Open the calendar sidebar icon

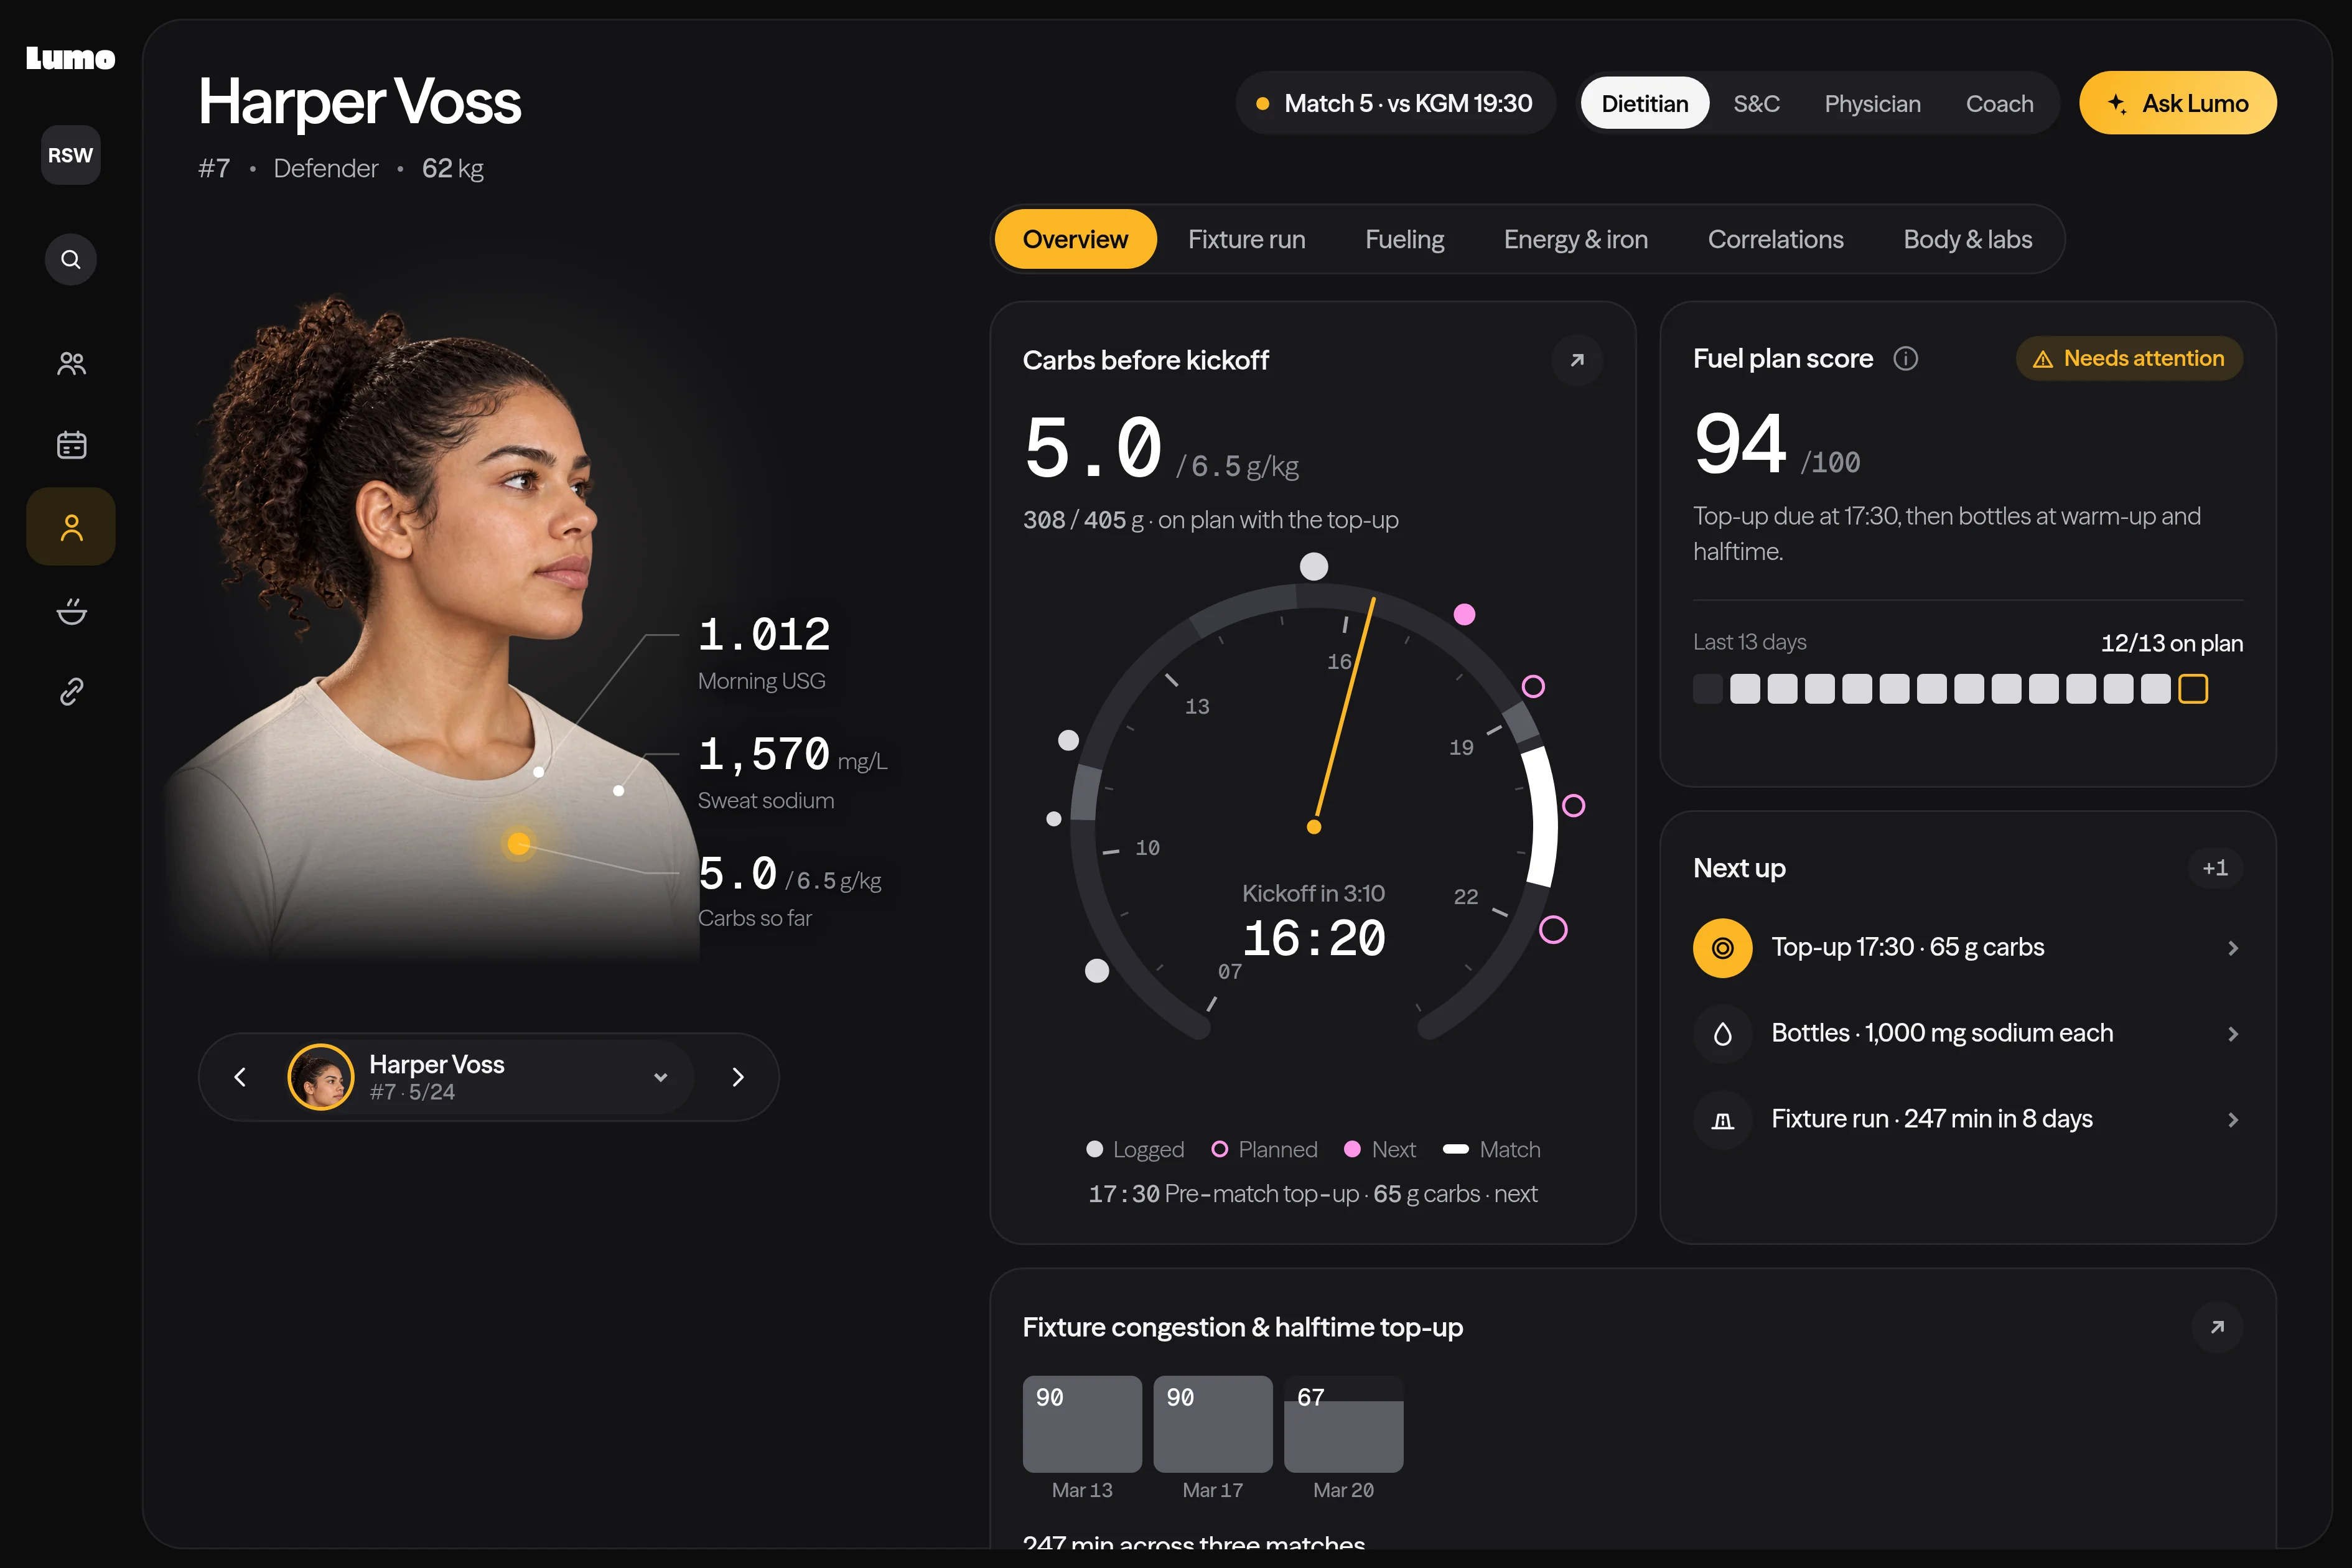point(71,445)
